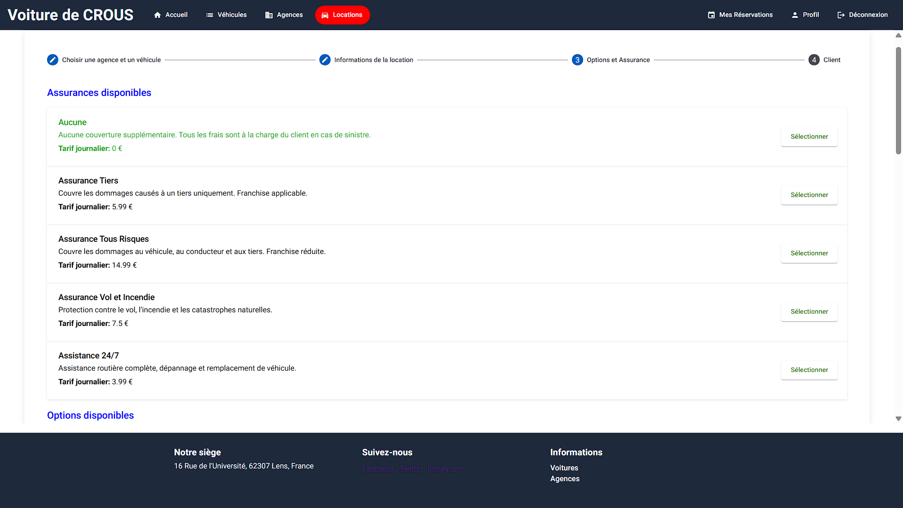The width and height of the screenshot is (903, 508).
Task: Select Assurance Tiers
Action: point(809,195)
